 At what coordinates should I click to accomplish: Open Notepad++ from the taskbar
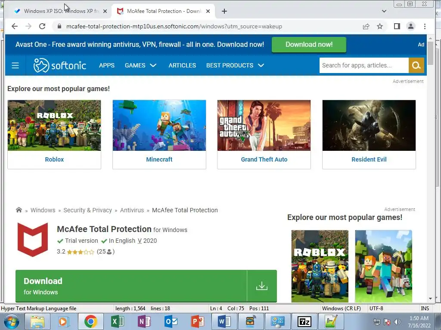(x=331, y=322)
